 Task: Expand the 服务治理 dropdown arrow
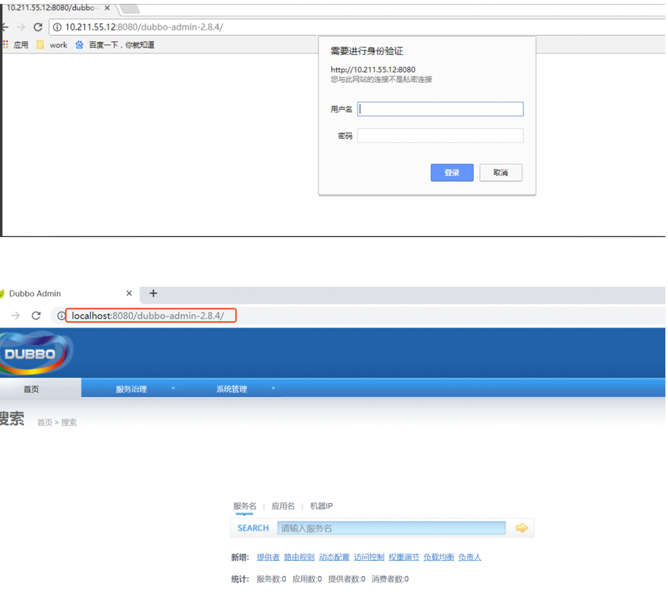click(173, 388)
